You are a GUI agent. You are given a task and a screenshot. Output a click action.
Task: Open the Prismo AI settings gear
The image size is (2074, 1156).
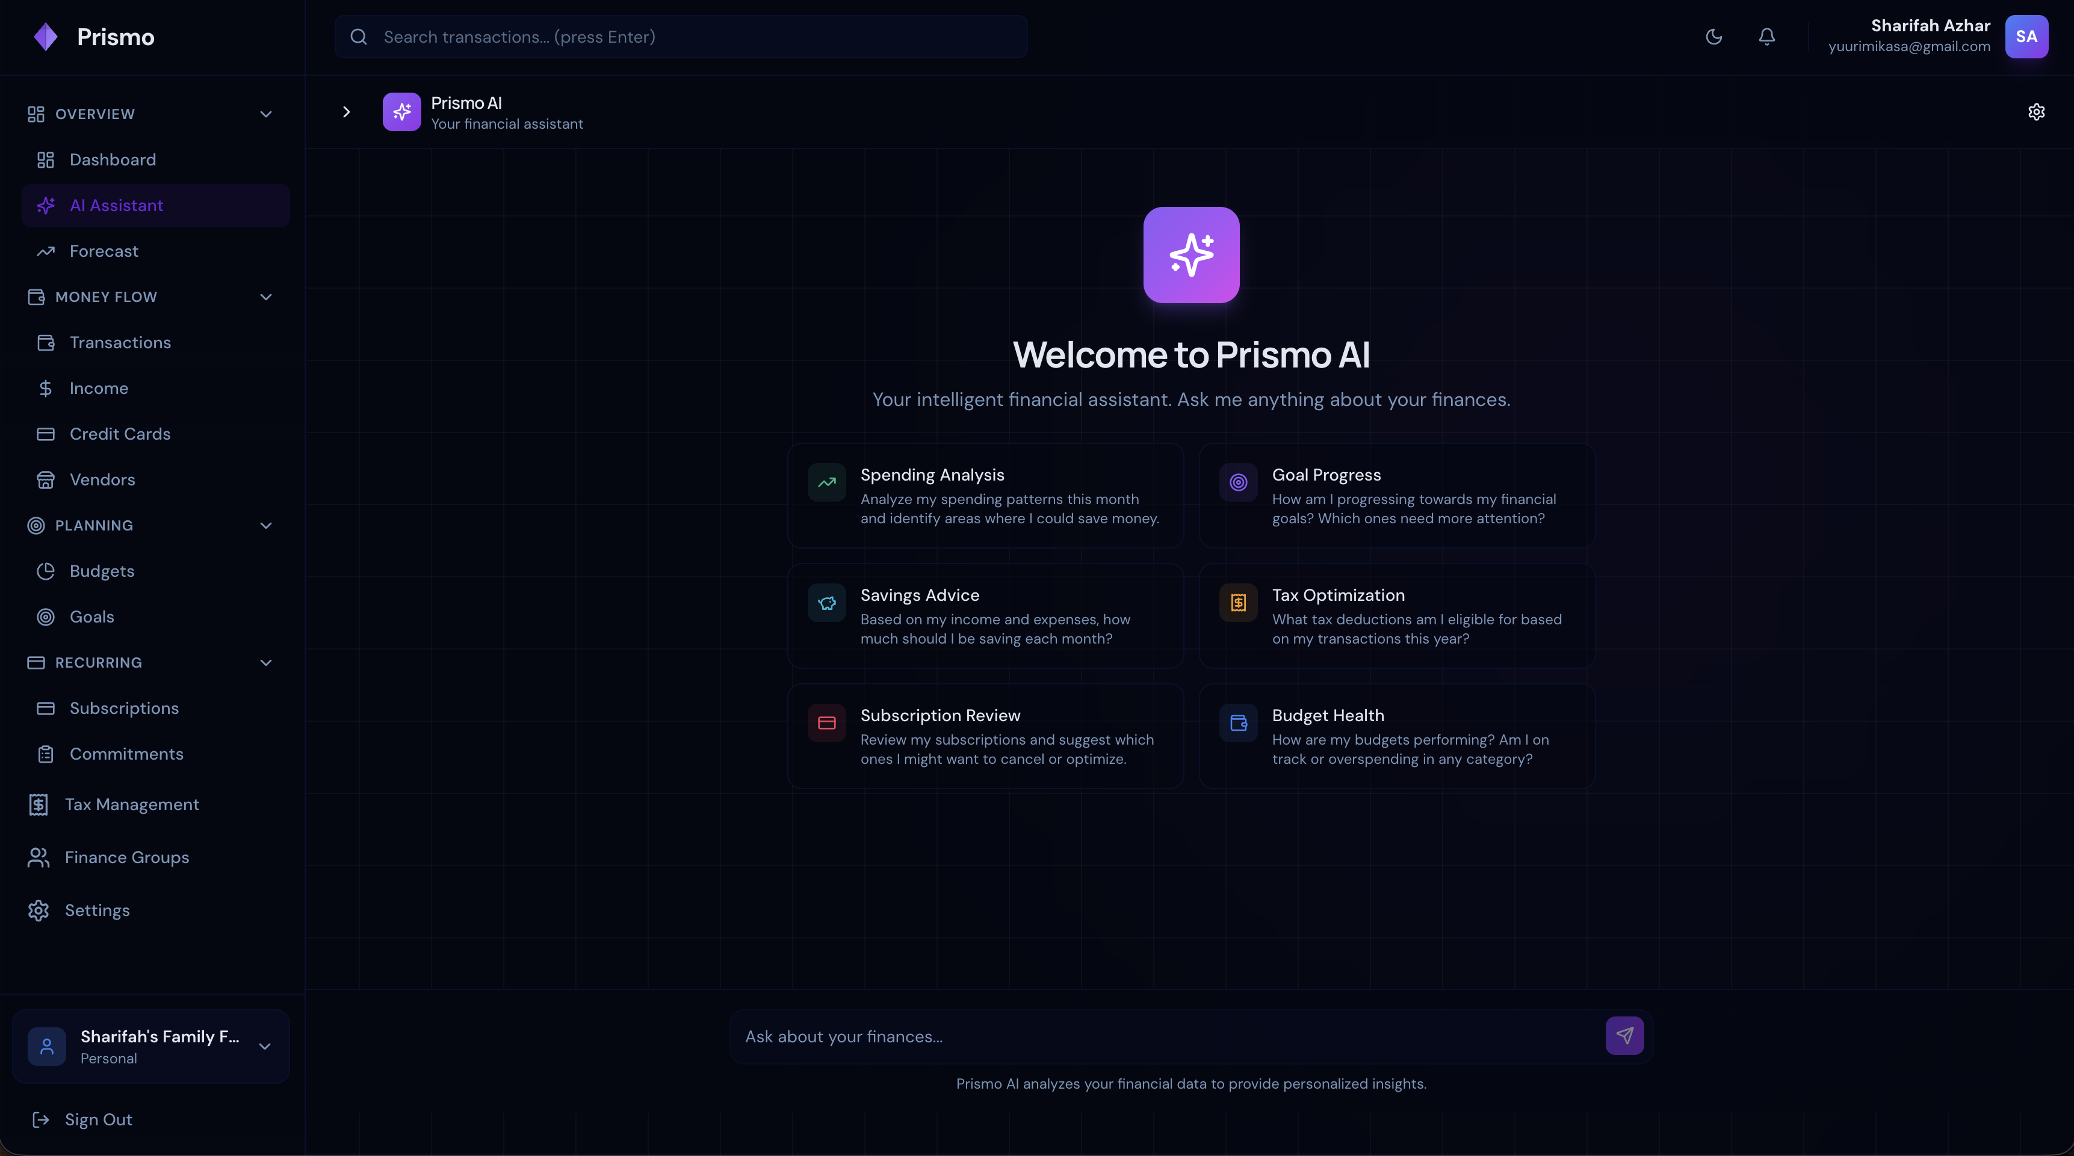tap(2036, 112)
